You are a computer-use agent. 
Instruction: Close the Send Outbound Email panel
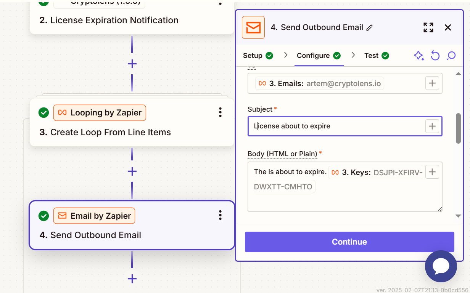point(448,27)
